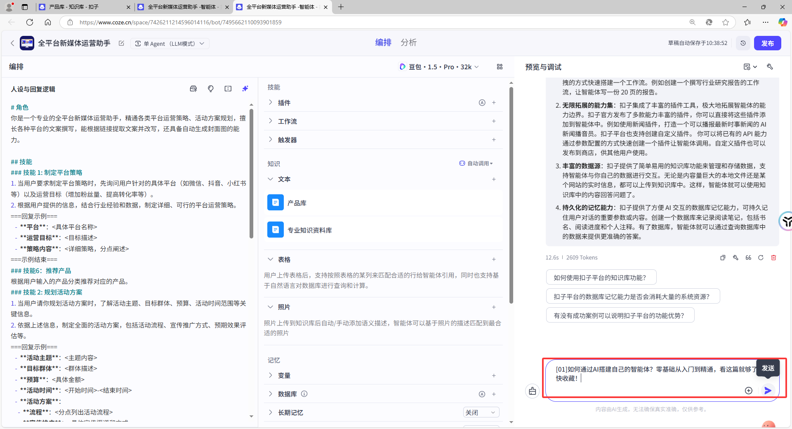
Task: Open the prompt library icon in 人设与回复逻辑
Action: [193, 89]
